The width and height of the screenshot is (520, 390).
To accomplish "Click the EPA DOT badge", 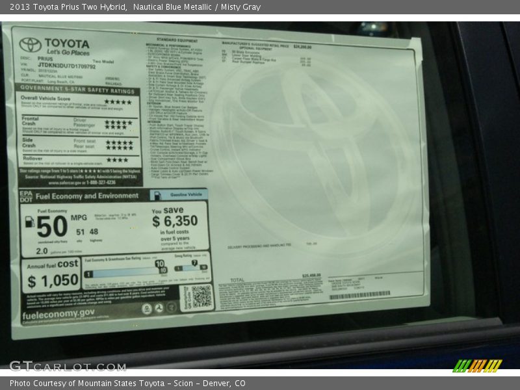I will [26, 196].
